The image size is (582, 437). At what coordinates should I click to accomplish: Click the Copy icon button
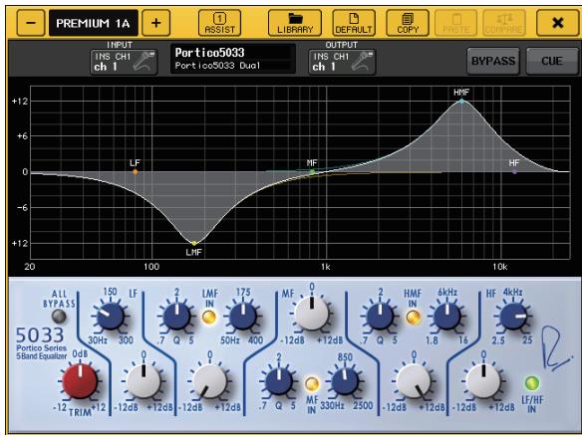408,23
